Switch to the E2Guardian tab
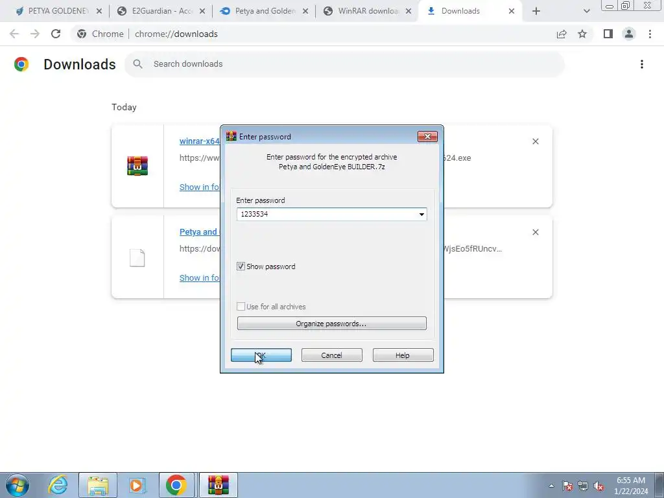664x498 pixels. click(x=161, y=11)
